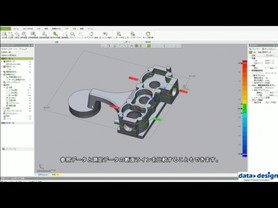Collapse the 比較 node under 解析
Viewport: 278px width, 208px height.
point(4,87)
